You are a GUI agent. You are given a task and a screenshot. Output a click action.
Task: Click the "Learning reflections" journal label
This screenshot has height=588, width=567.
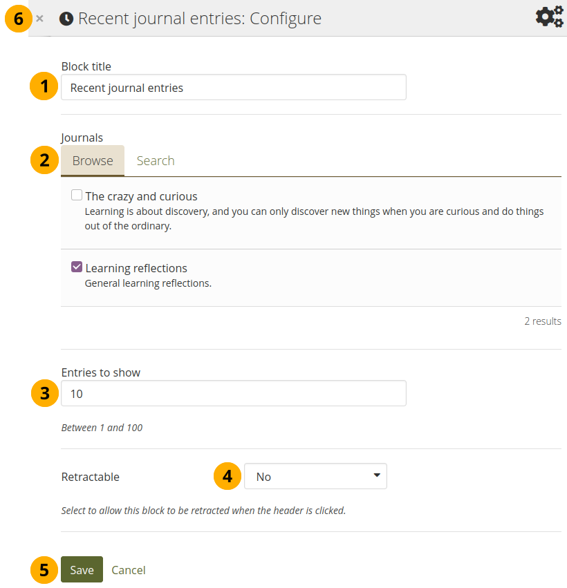(x=136, y=268)
